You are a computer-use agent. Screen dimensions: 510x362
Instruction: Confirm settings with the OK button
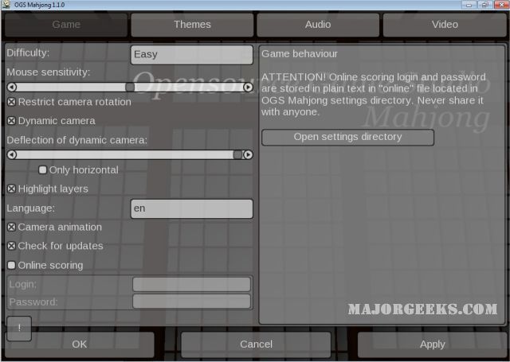[80, 344]
